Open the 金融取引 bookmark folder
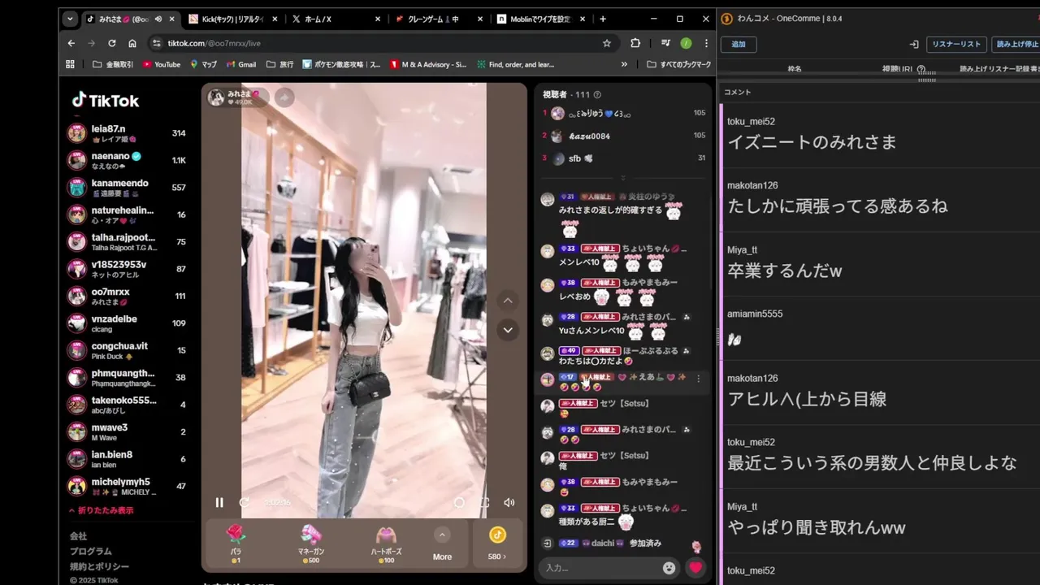 [x=114, y=64]
